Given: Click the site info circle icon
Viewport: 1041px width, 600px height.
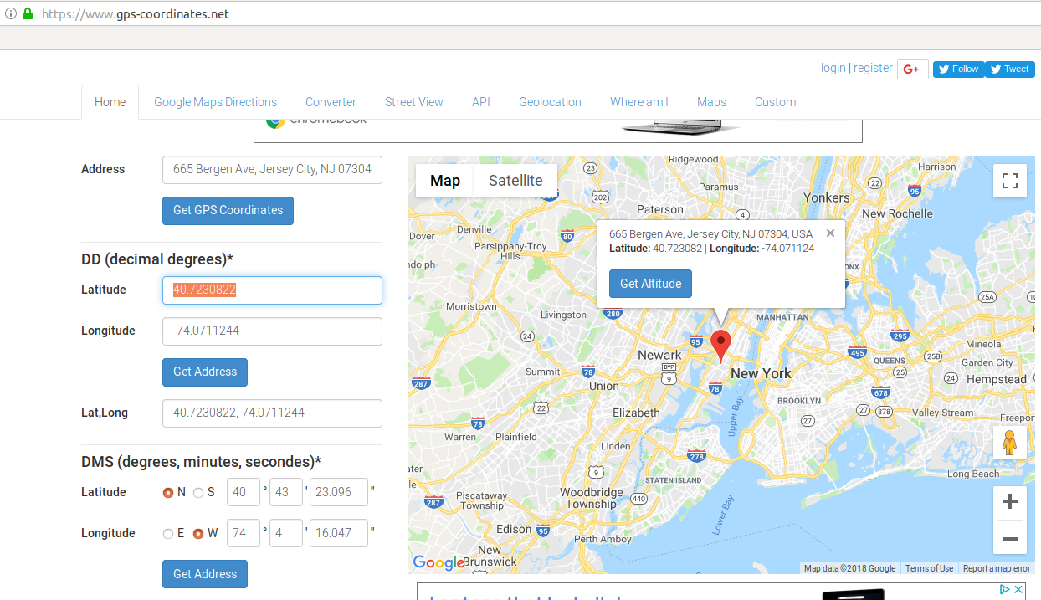Looking at the screenshot, I should [10, 13].
